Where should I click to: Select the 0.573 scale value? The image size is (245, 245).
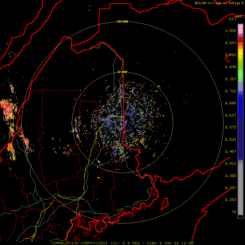231,127
